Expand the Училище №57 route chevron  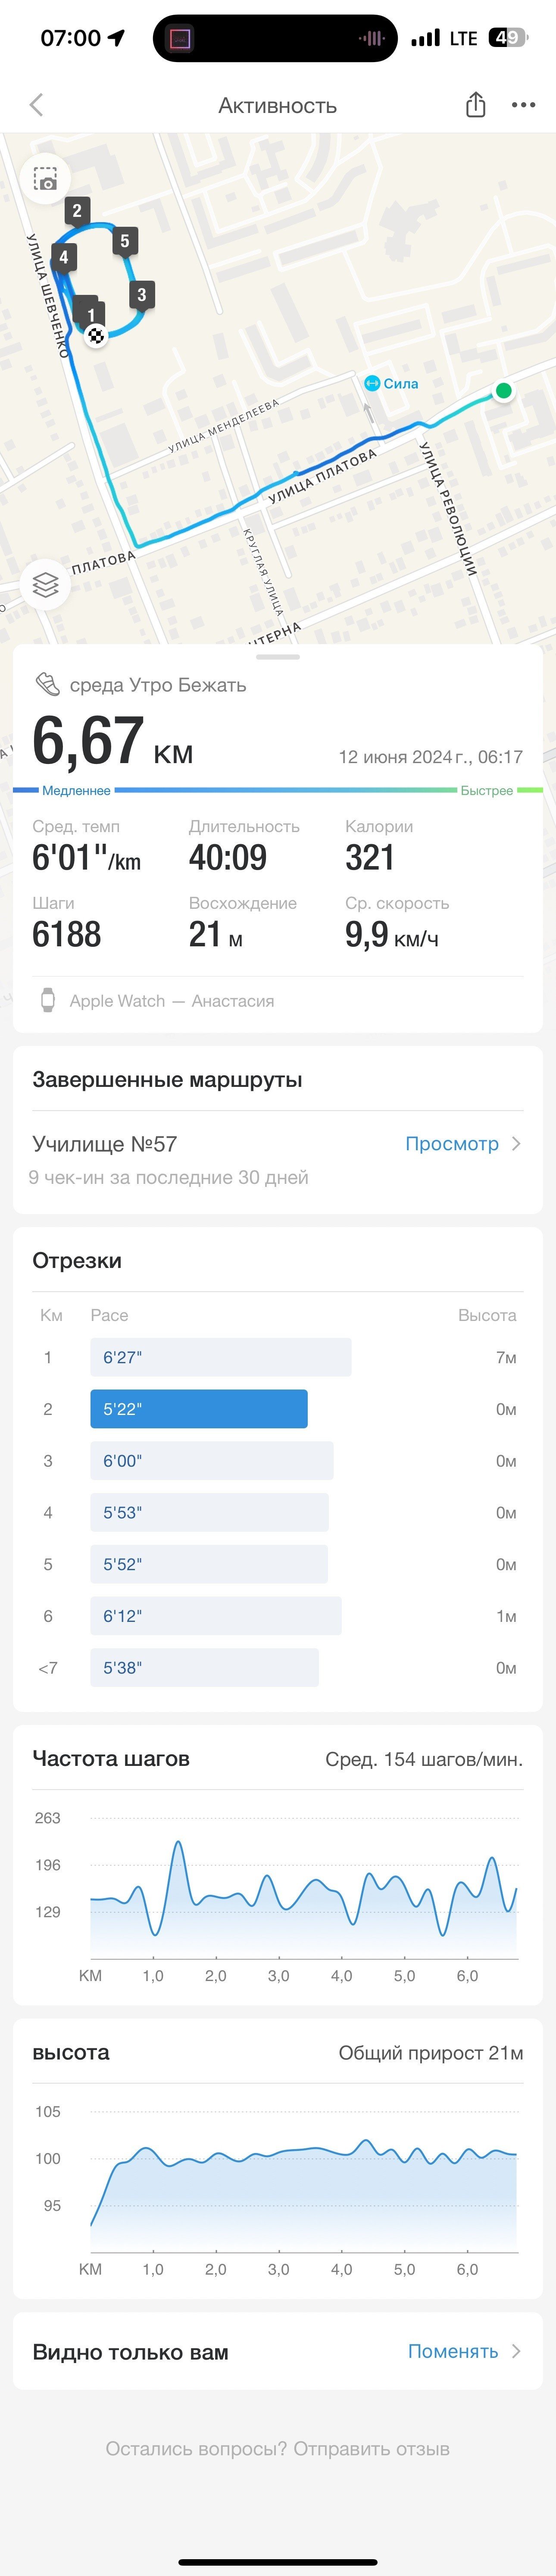point(516,1143)
